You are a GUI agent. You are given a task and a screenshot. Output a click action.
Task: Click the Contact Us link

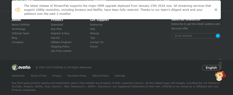[97, 42]
